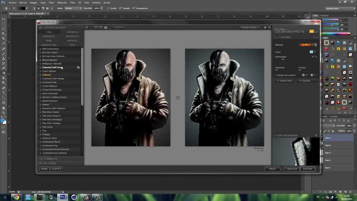Screen dimensions: 357x201
Task: Click the AYUDA button
Action: (44, 169)
